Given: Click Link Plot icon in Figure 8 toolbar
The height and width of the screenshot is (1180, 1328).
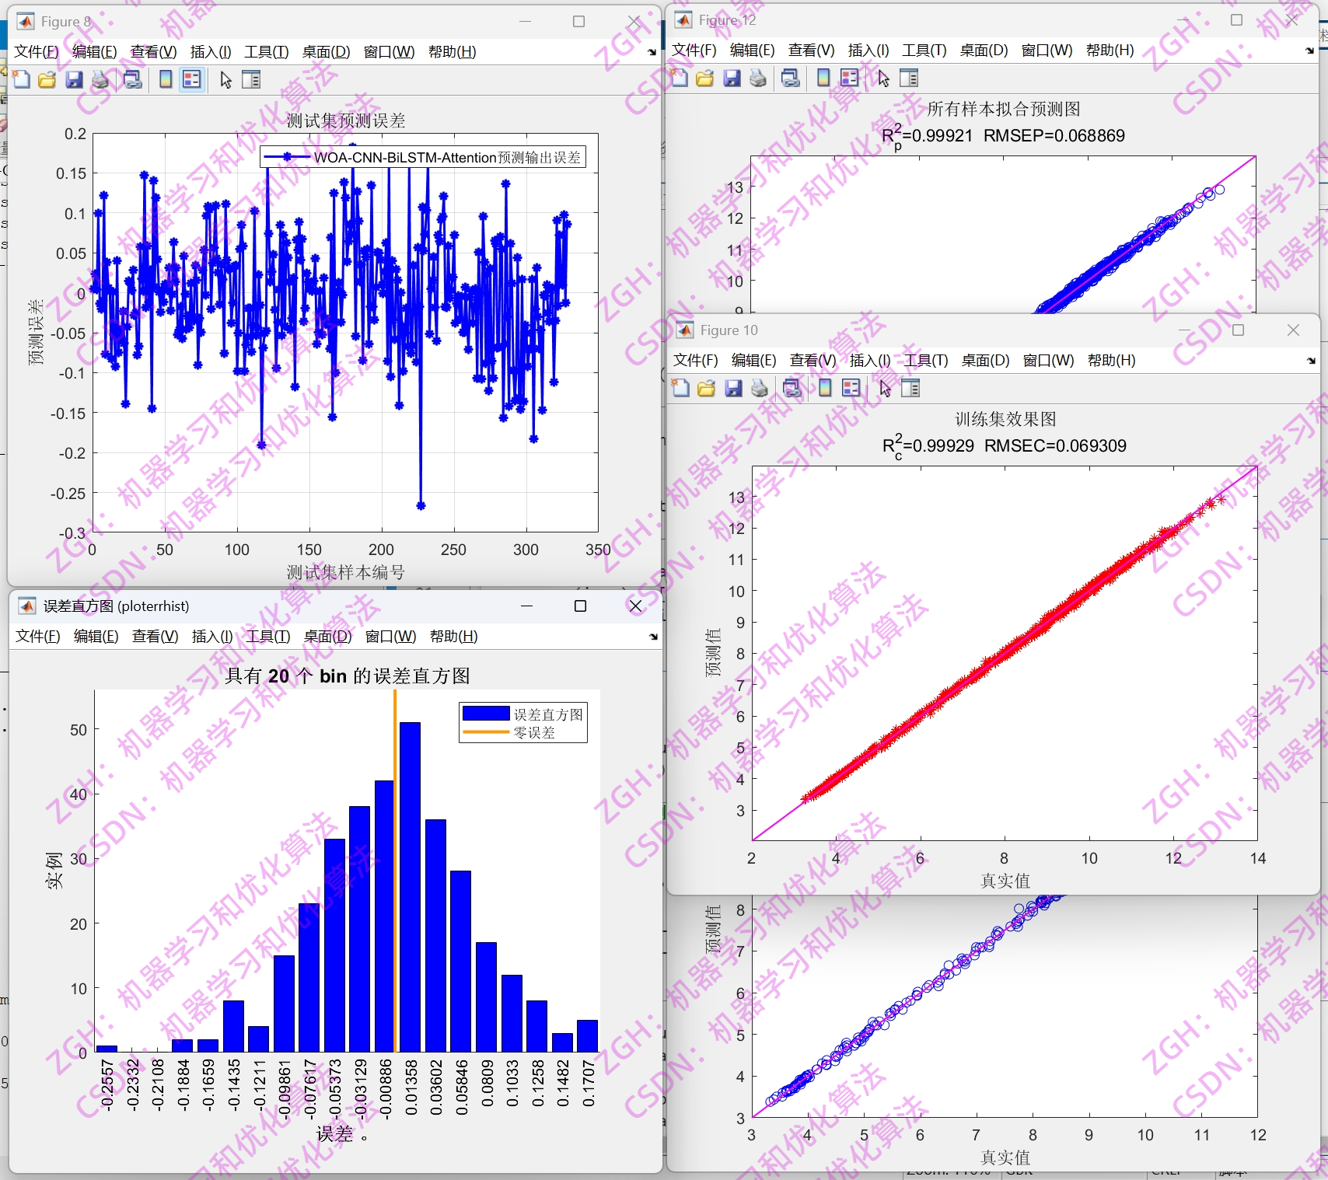Looking at the screenshot, I should click(x=133, y=79).
